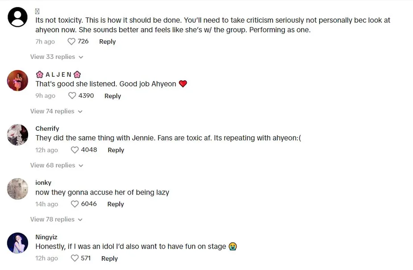Image resolution: width=413 pixels, height=270 pixels.
Task: Expand View 74 replies
Action: pyautogui.click(x=57, y=111)
